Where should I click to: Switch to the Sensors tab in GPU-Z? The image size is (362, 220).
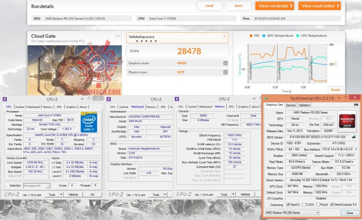(291, 105)
